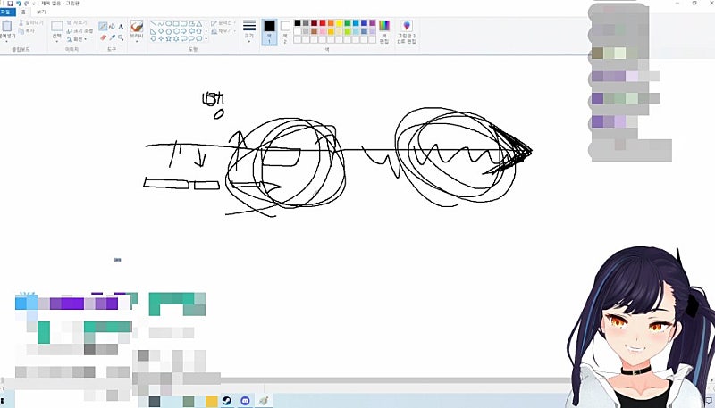Pick the orange palette color

(331, 23)
